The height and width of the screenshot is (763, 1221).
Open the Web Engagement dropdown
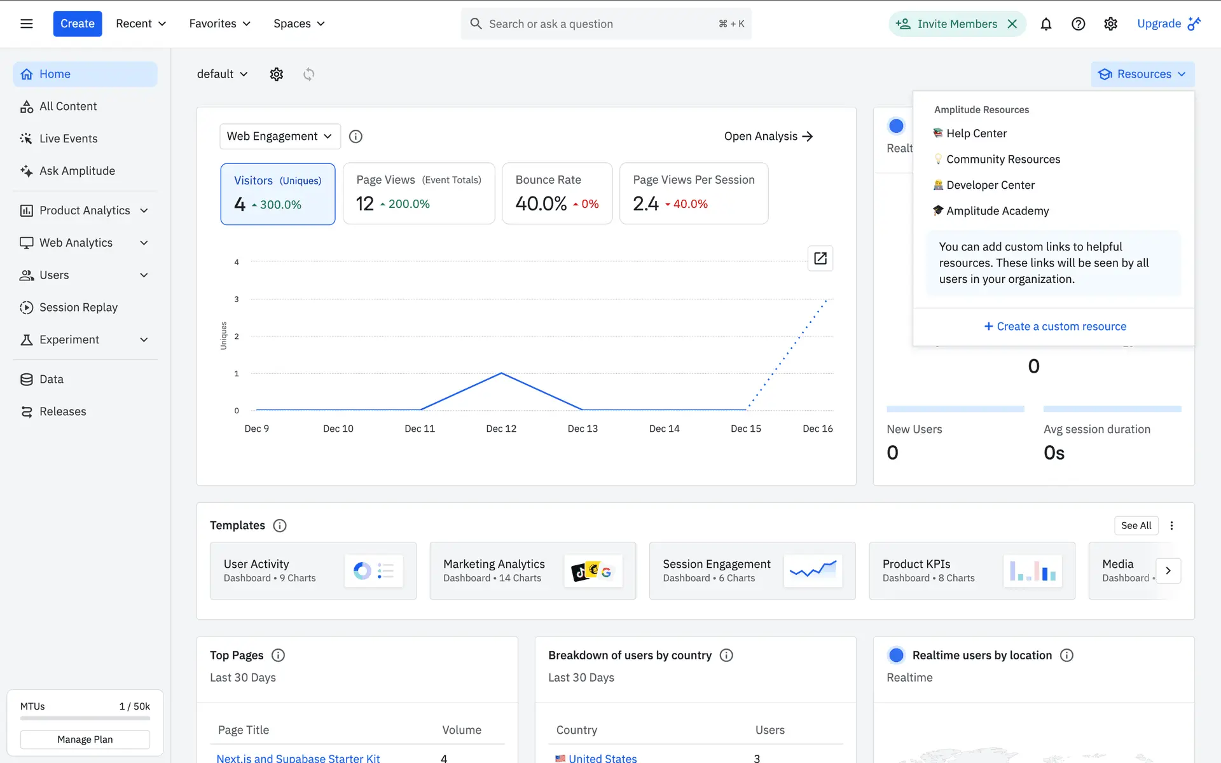point(280,137)
